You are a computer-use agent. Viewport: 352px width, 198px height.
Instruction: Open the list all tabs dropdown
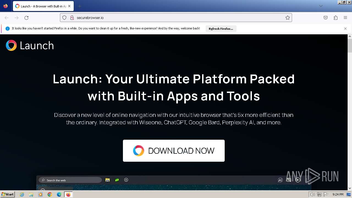[321, 6]
